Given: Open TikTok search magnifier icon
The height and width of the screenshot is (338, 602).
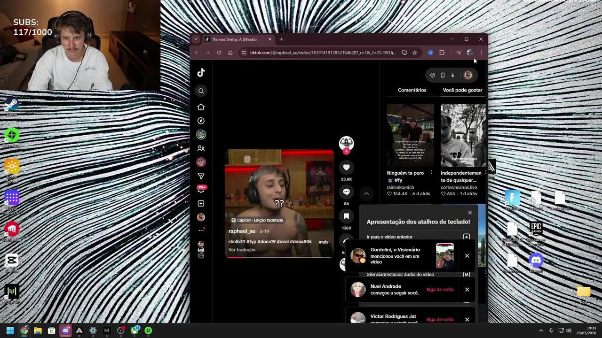Looking at the screenshot, I should 201,91.
